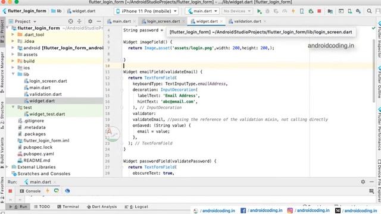
Task: Collapse all in Project panel
Action: [79, 21]
